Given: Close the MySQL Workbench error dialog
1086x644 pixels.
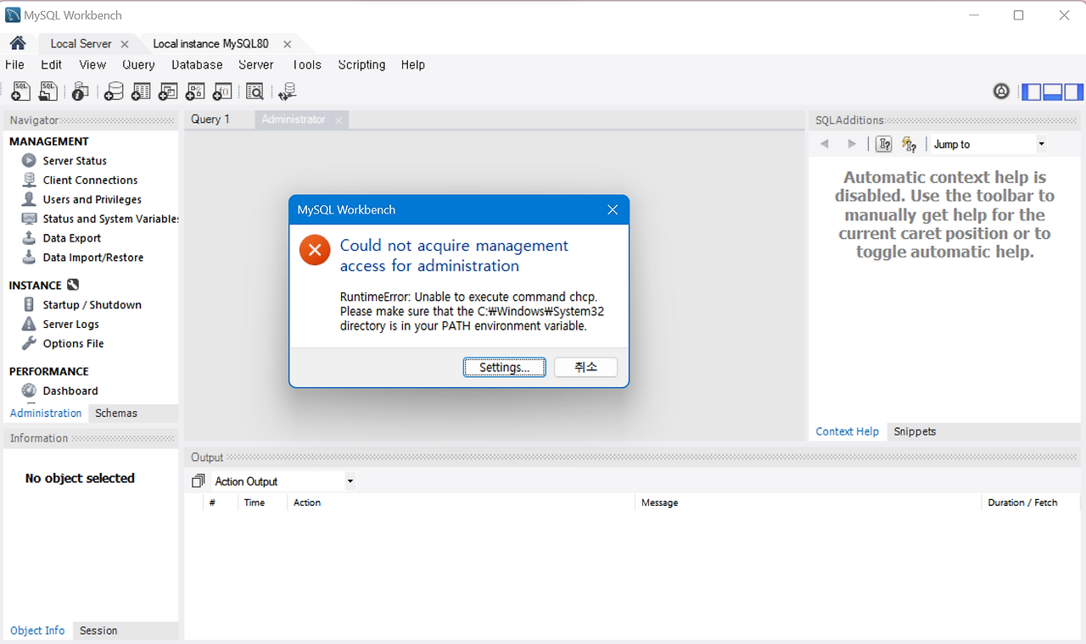Looking at the screenshot, I should pyautogui.click(x=613, y=210).
